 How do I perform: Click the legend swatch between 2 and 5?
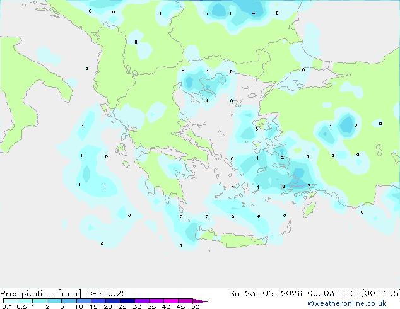coord(54,301)
